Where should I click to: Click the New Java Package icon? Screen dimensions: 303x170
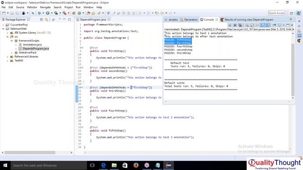click(x=74, y=13)
